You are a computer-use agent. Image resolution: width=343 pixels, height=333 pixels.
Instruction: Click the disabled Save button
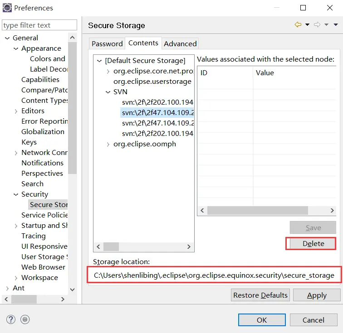[313, 228]
